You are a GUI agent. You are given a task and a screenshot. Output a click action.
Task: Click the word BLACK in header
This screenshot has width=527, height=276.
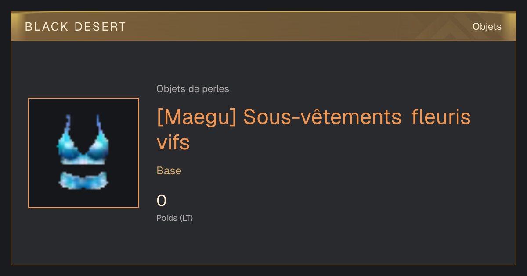pos(47,27)
